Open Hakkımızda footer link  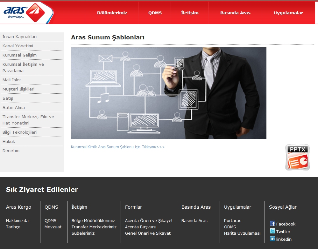(x=17, y=221)
